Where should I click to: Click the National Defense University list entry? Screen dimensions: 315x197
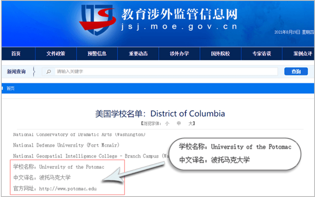point(66,145)
